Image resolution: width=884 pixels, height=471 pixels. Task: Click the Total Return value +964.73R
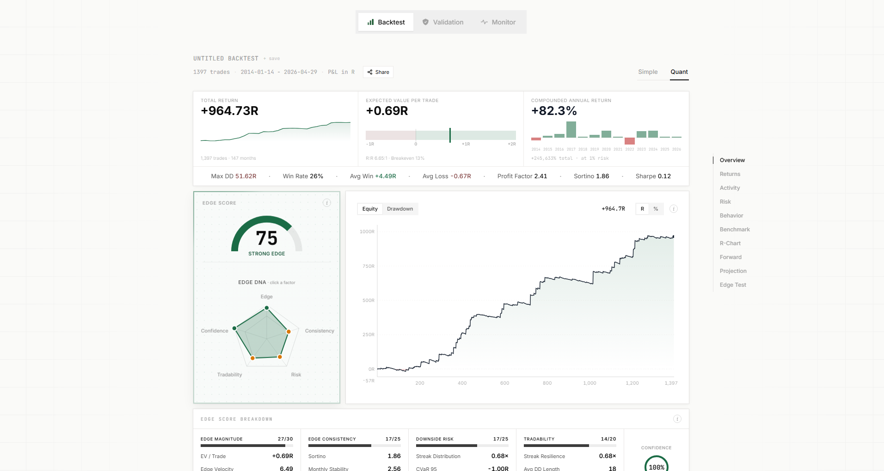(229, 111)
